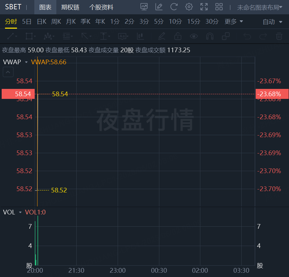
Task: Expand the VWAP indicator menu arrow
Action: (26, 62)
